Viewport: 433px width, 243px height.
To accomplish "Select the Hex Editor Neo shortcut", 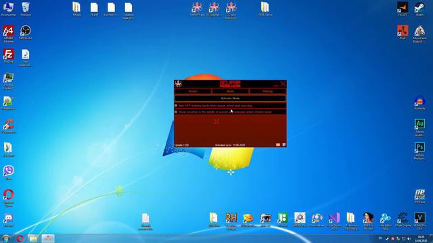I will [x=385, y=221].
